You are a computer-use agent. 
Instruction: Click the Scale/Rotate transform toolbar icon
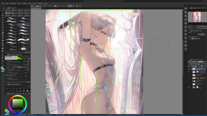(57, 6)
